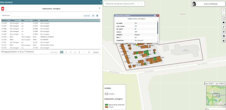Refresh the attribute table data
Viewport: 226px width, 110px height.
click(x=93, y=16)
